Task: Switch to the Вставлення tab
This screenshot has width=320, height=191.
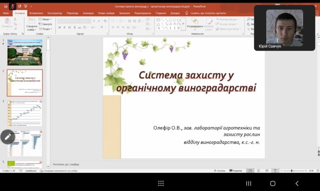Action: [x=36, y=13]
